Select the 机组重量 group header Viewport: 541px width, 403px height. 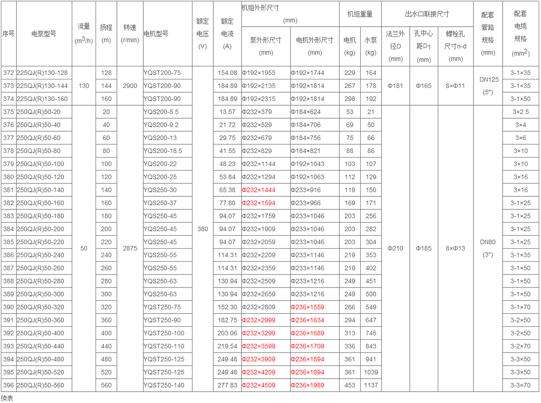click(360, 14)
